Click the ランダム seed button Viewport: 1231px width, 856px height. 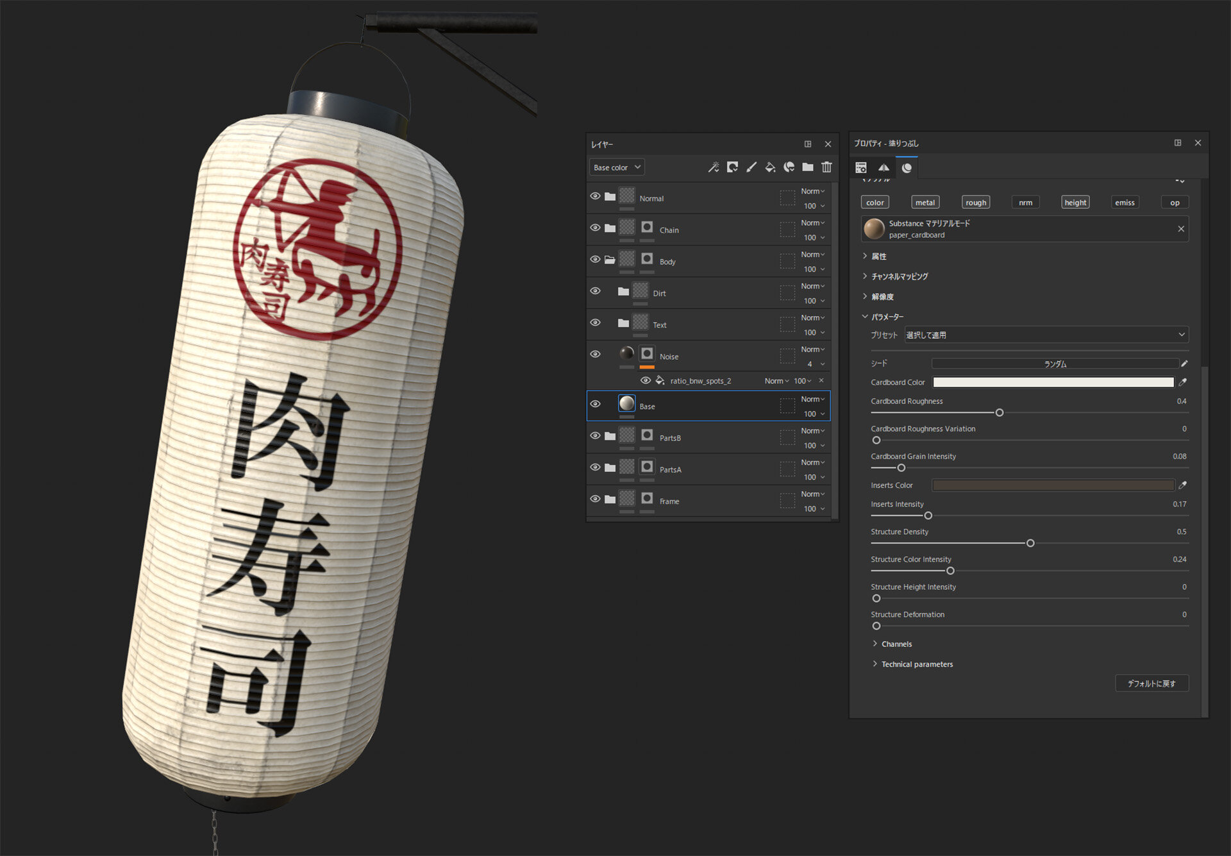pyautogui.click(x=1055, y=364)
